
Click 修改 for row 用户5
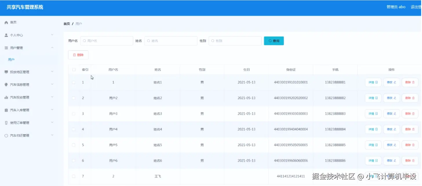[392, 145]
